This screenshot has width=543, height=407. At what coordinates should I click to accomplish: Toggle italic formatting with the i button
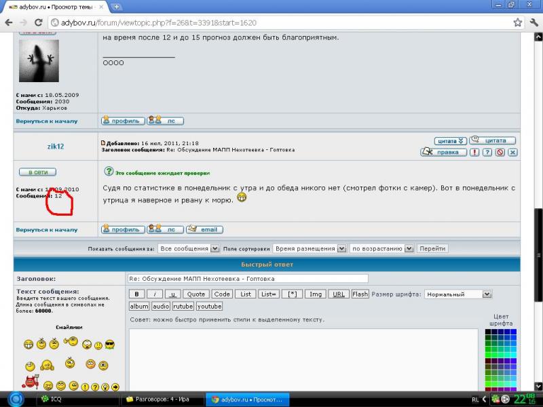[155, 294]
